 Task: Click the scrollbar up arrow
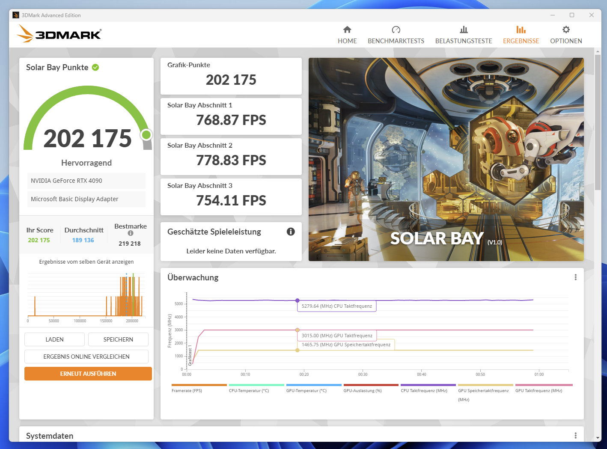[x=598, y=51]
